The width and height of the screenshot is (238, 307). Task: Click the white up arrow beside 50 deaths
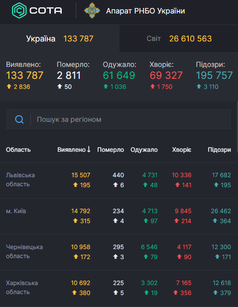click(x=60, y=86)
